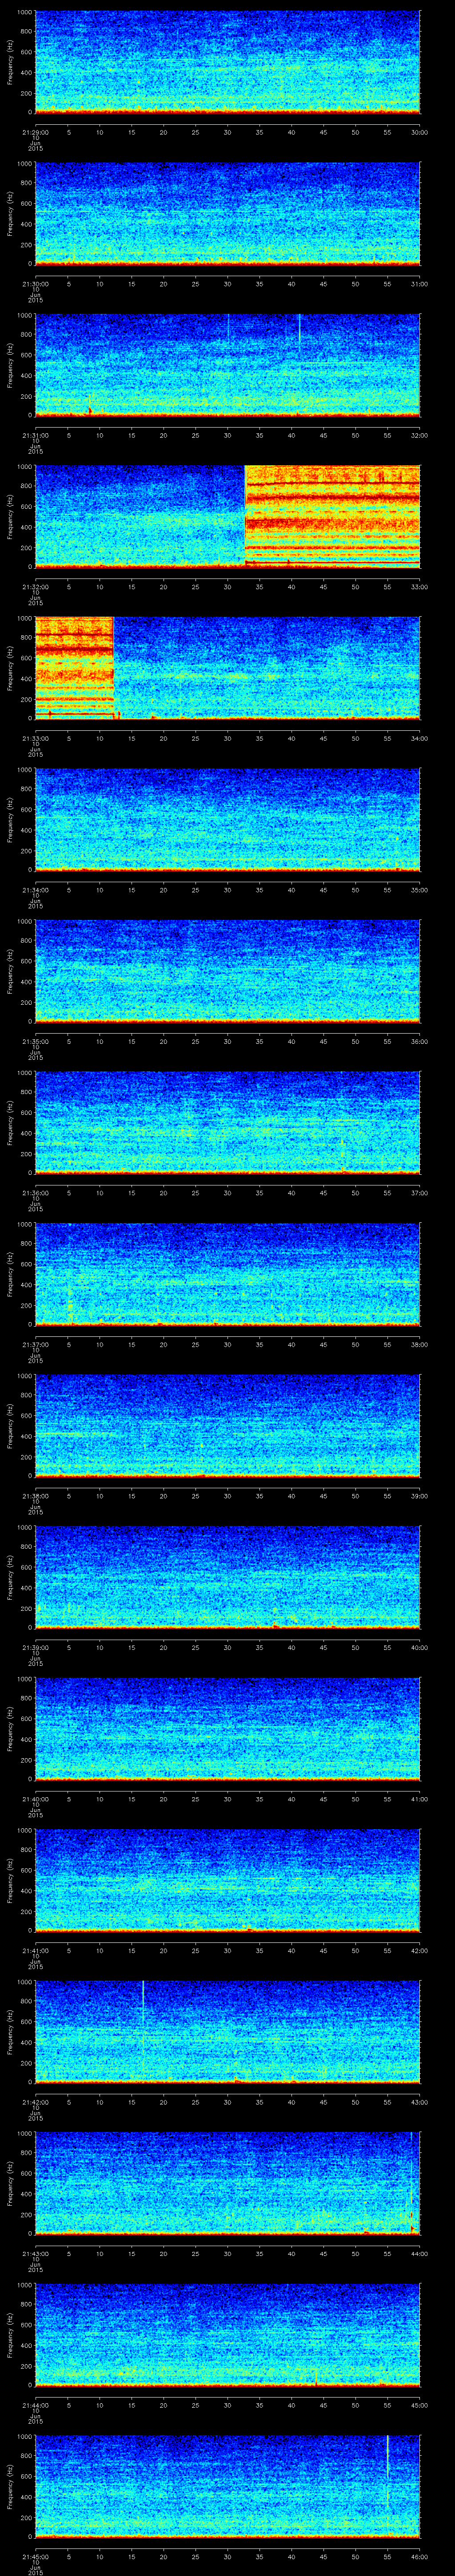Select the loud broadband burst in 21:33:00 spectrogram
The height and width of the screenshot is (2576, 455).
(74, 668)
